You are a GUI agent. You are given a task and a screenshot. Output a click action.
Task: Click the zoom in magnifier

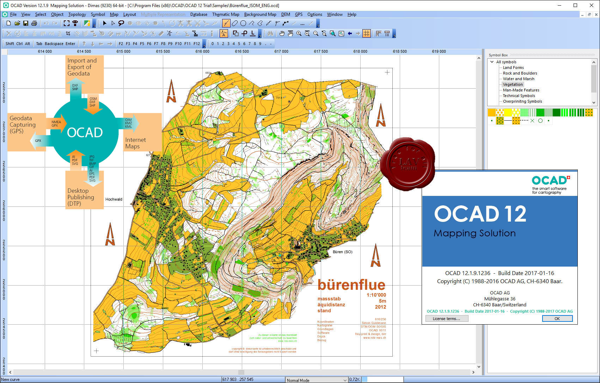tap(299, 34)
